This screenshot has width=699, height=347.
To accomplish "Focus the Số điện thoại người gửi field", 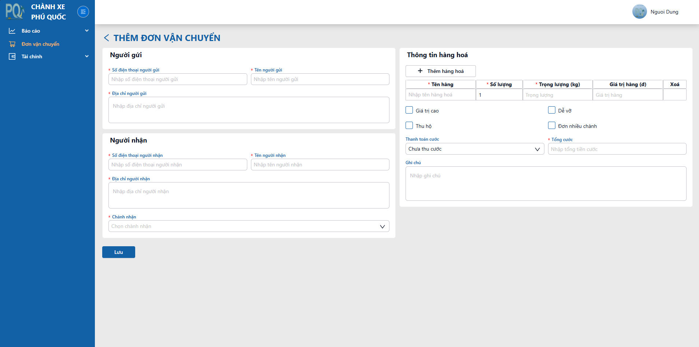I will [178, 79].
